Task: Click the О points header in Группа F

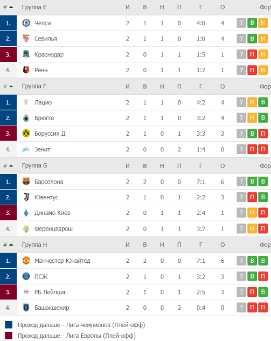Action: tap(223, 87)
